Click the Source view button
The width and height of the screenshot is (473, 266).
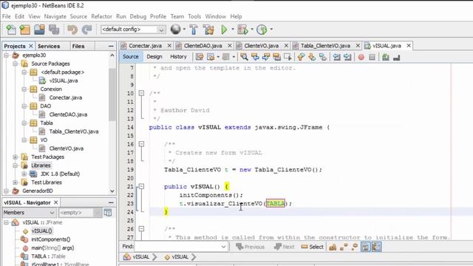coord(131,57)
